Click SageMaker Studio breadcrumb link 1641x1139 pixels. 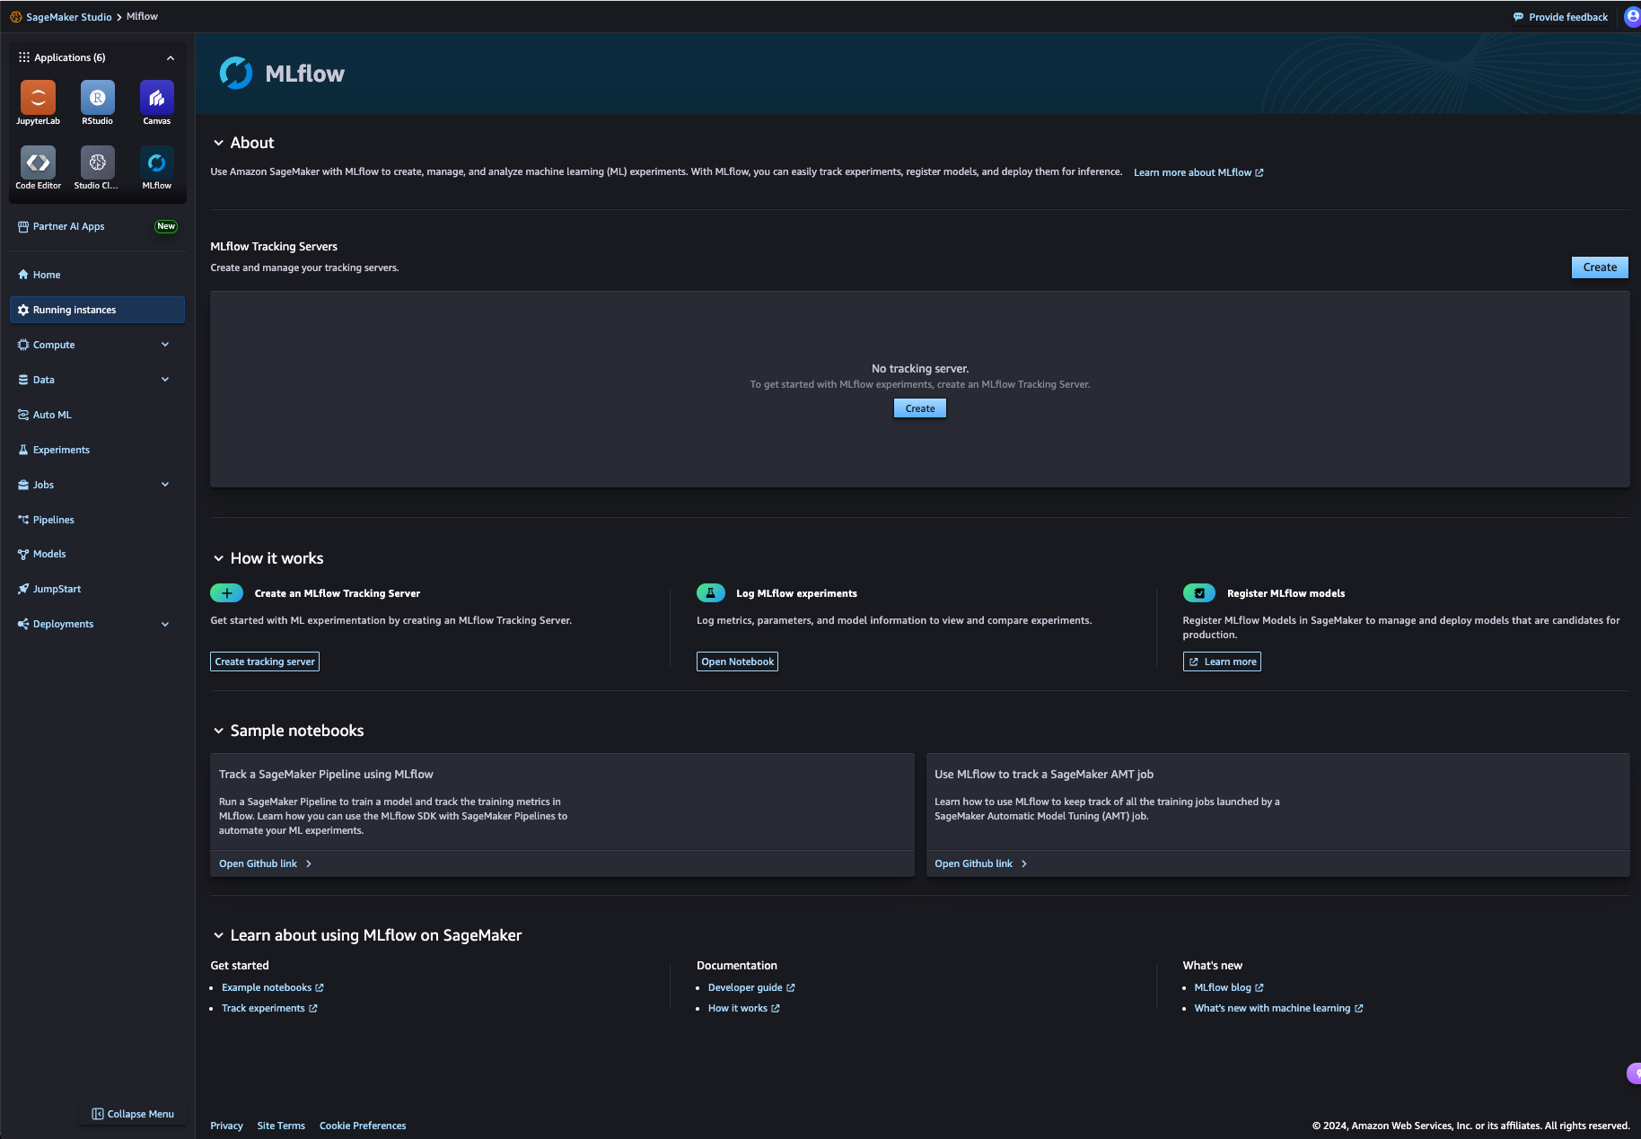(69, 17)
